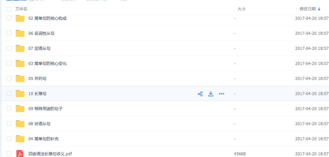The height and width of the screenshot is (157, 329).
Task: Download the 10 长难句 folder
Action: click(211, 94)
